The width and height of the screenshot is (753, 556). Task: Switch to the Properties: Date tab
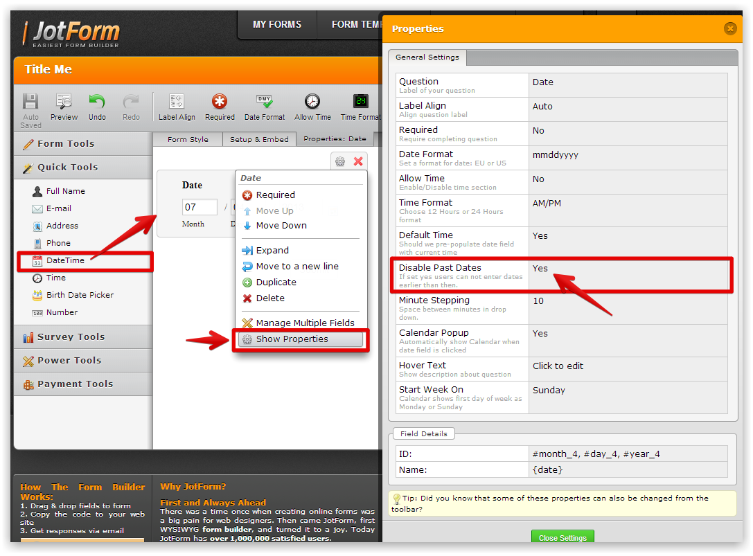335,138
